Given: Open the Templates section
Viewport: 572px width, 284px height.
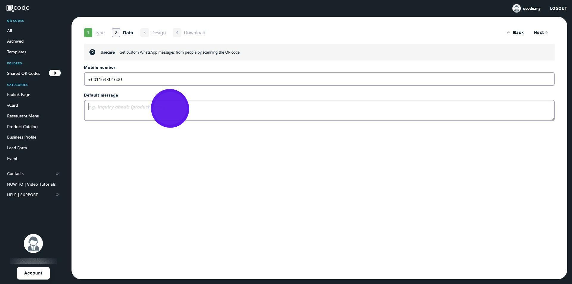Looking at the screenshot, I should [17, 52].
